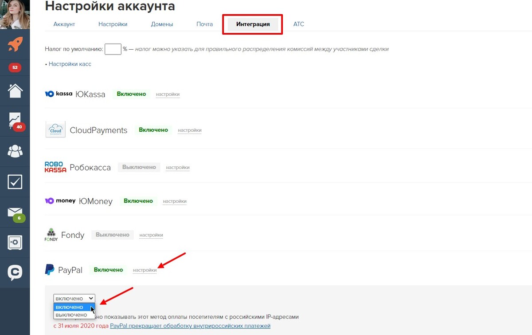Open the users group icon in the sidebar
The height and width of the screenshot is (335, 532).
15,151
